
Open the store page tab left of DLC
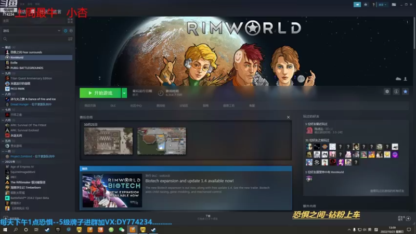[90, 106]
